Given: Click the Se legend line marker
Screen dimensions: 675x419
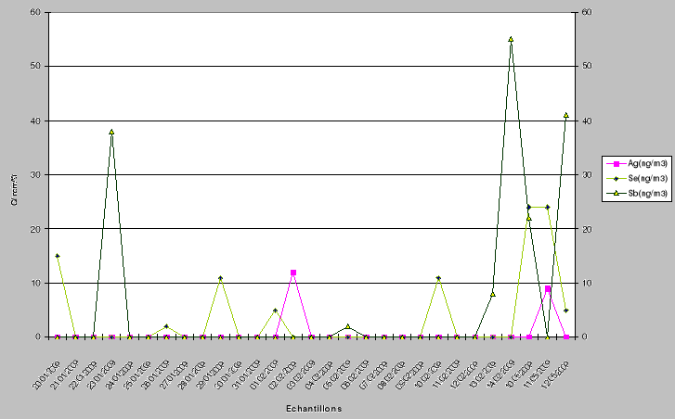Looking at the screenshot, I should [x=616, y=178].
